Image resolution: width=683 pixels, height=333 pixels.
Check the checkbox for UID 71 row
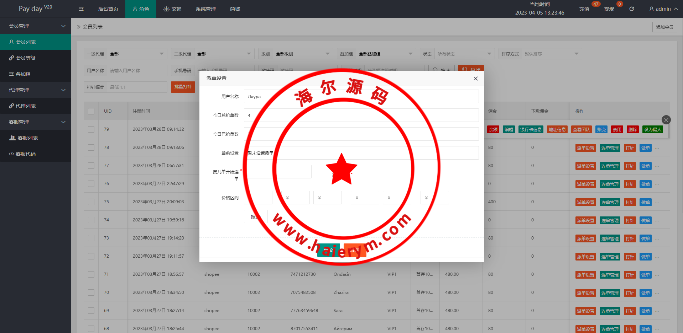click(x=91, y=274)
